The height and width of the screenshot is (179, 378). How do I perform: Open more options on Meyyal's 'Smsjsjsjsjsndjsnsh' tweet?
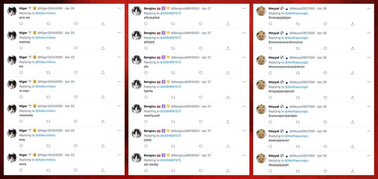pos(369,82)
